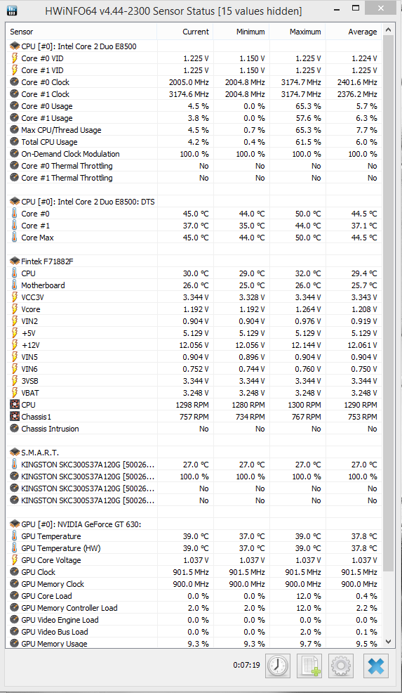The height and width of the screenshot is (693, 402).
Task: Click scrollbar up arrow
Action: pyautogui.click(x=389, y=30)
